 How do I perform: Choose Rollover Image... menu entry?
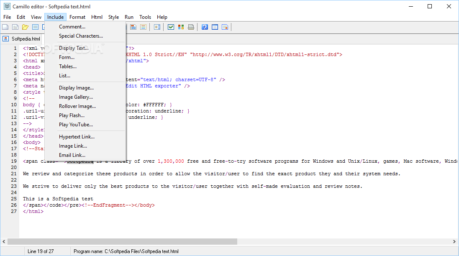[x=85, y=106]
